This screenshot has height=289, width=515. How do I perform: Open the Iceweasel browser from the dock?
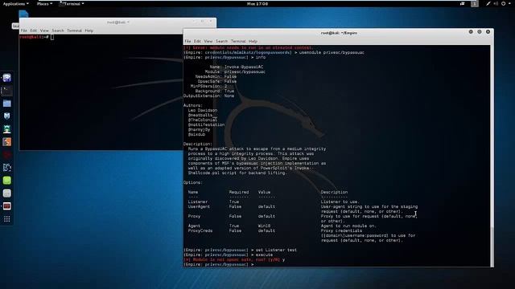pyautogui.click(x=7, y=78)
